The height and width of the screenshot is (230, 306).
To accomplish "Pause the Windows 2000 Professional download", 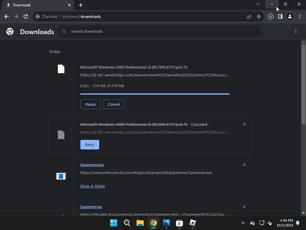I will pos(90,104).
